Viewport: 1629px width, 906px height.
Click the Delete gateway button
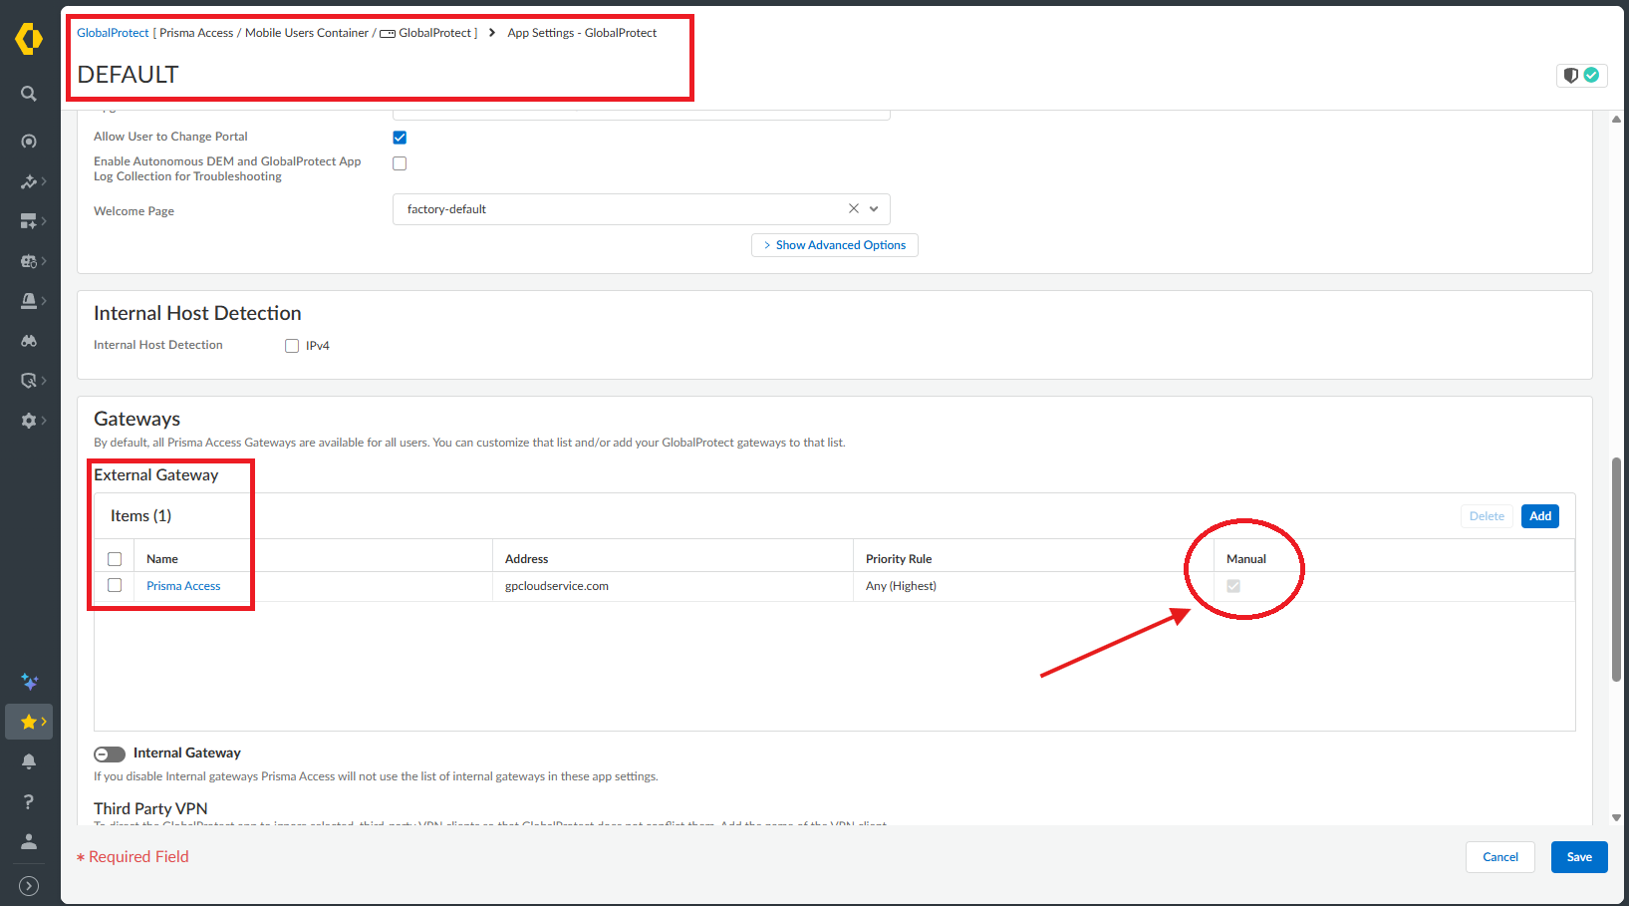1487,516
